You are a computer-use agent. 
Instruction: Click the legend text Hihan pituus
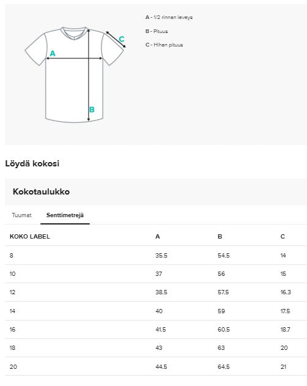point(168,45)
